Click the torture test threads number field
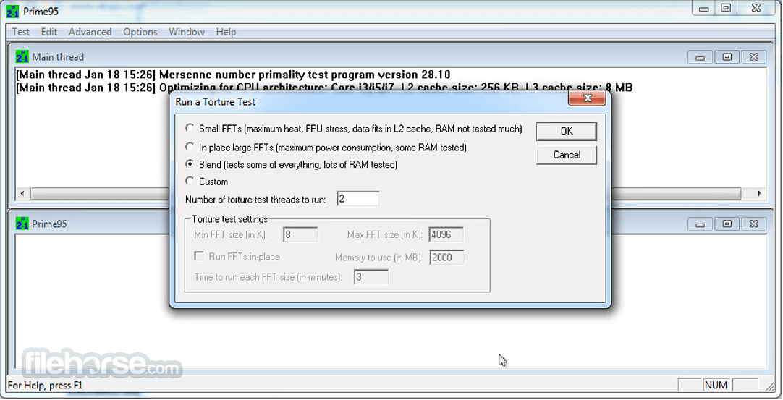 click(x=357, y=199)
